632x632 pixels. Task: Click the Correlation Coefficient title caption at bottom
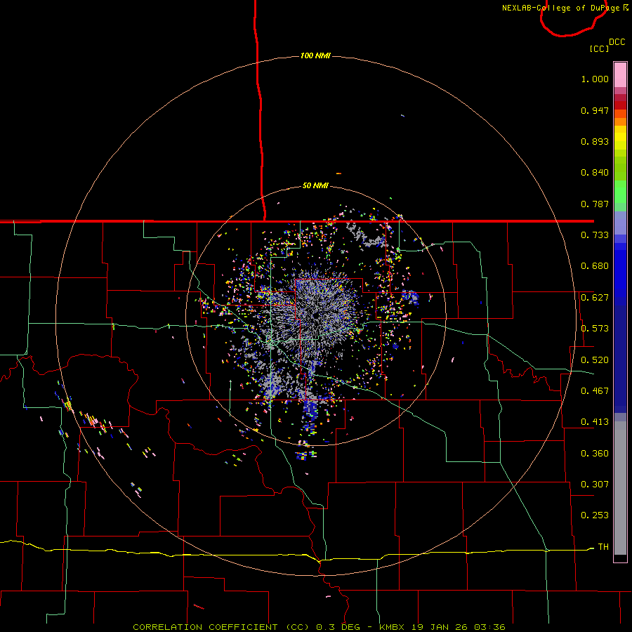tap(319, 627)
